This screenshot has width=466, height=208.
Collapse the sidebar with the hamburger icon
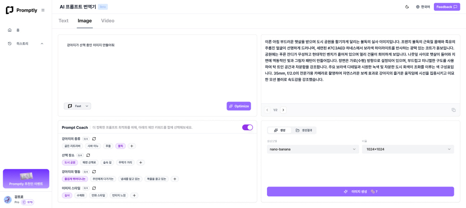(x=43, y=10)
